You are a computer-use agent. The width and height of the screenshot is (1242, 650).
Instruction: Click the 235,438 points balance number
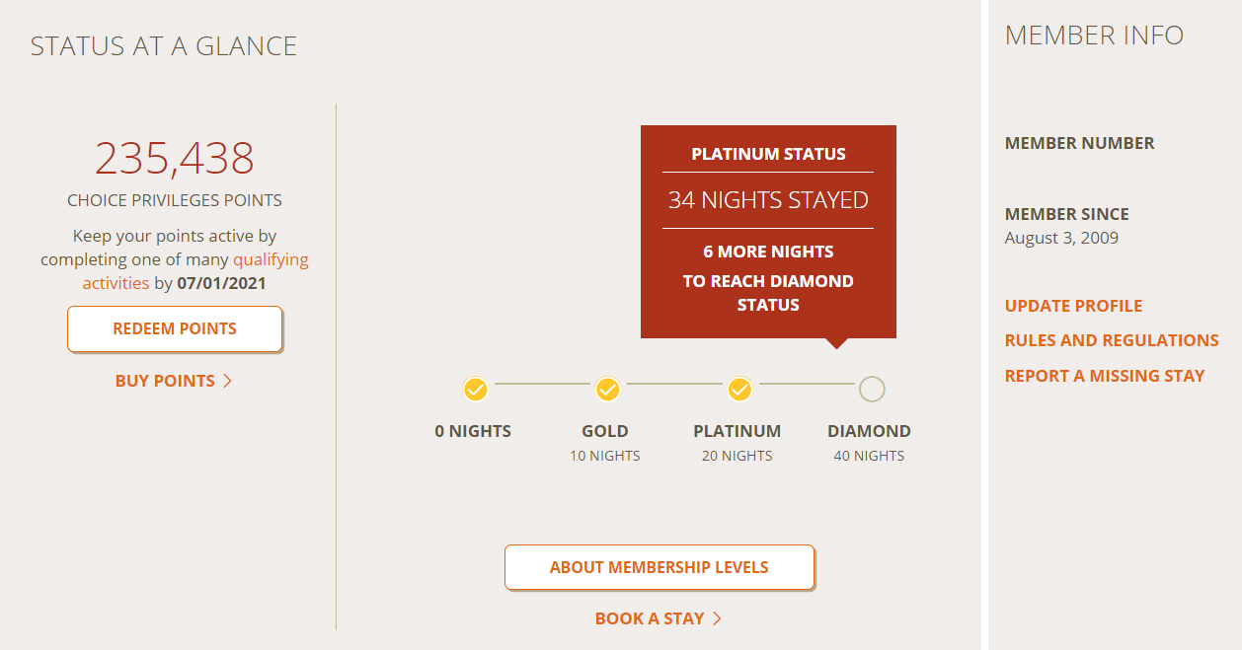(175, 159)
